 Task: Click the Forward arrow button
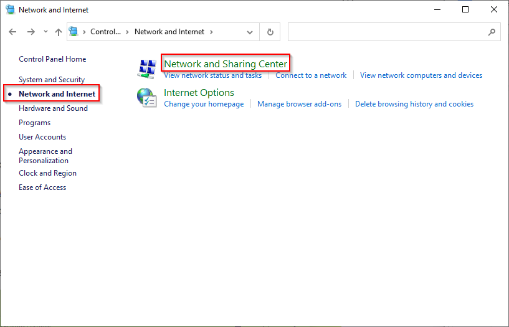[31, 32]
